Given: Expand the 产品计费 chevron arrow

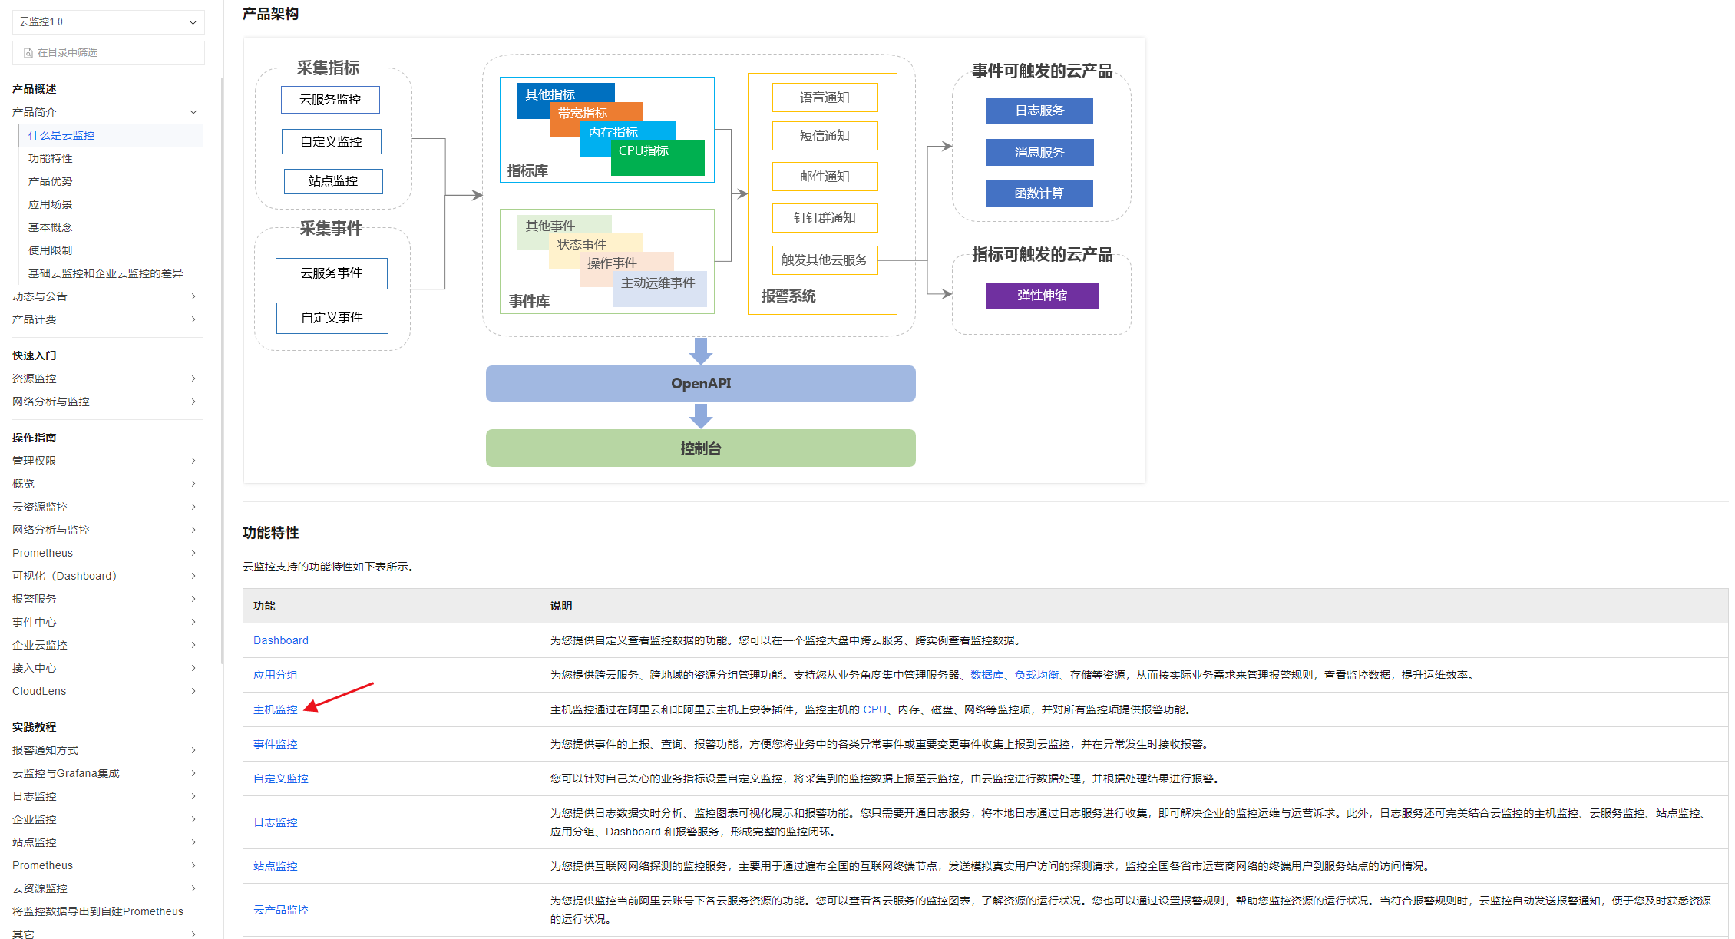Looking at the screenshot, I should 193,319.
